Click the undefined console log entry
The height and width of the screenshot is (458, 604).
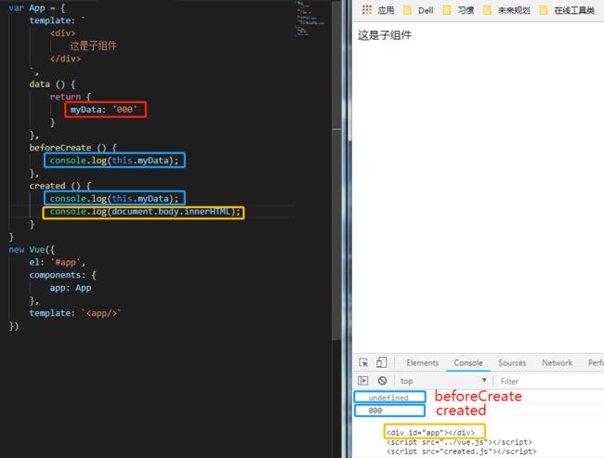387,398
